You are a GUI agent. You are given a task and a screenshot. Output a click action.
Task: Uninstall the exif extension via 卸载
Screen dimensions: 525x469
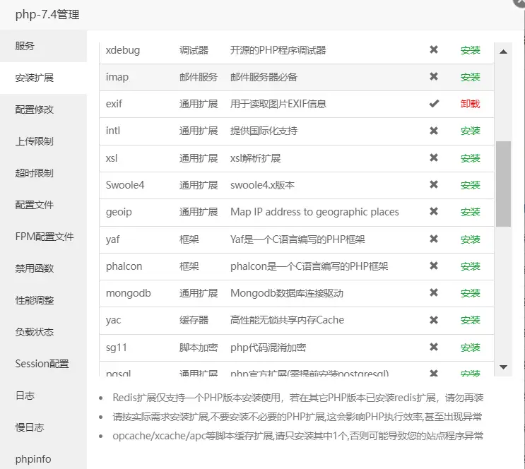(470, 104)
